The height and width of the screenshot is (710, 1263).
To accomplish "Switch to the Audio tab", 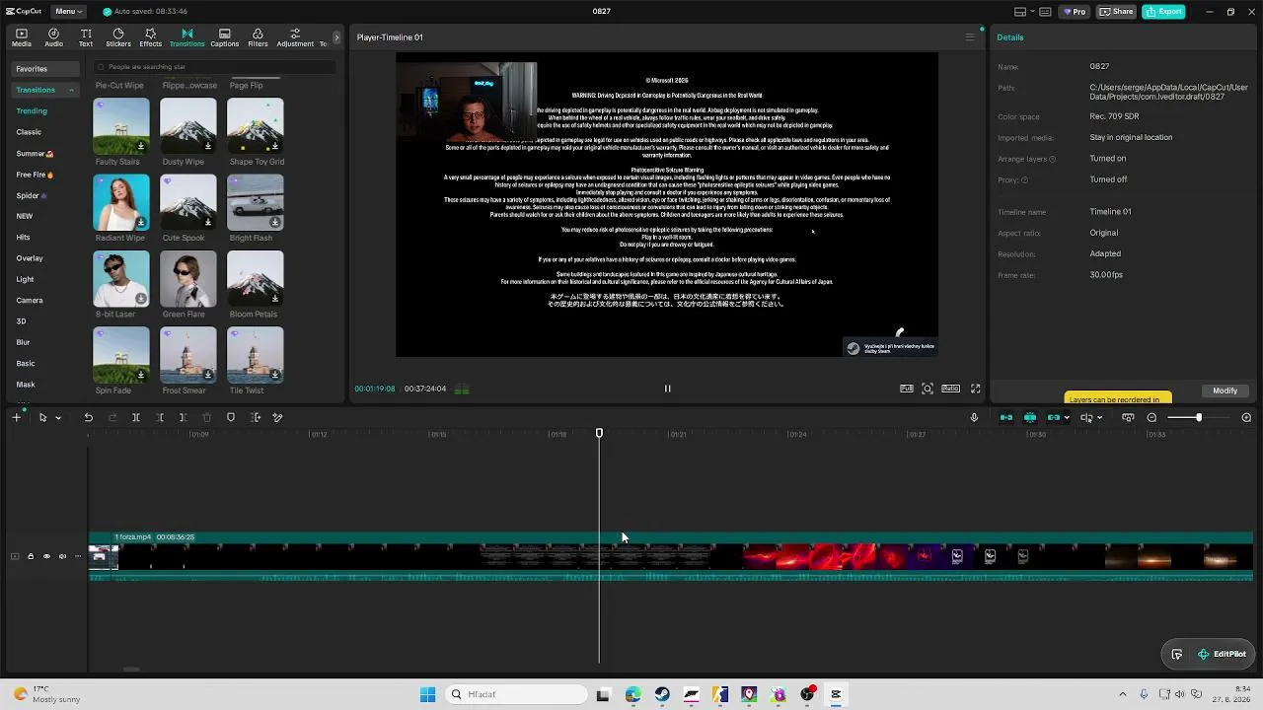I will [53, 37].
